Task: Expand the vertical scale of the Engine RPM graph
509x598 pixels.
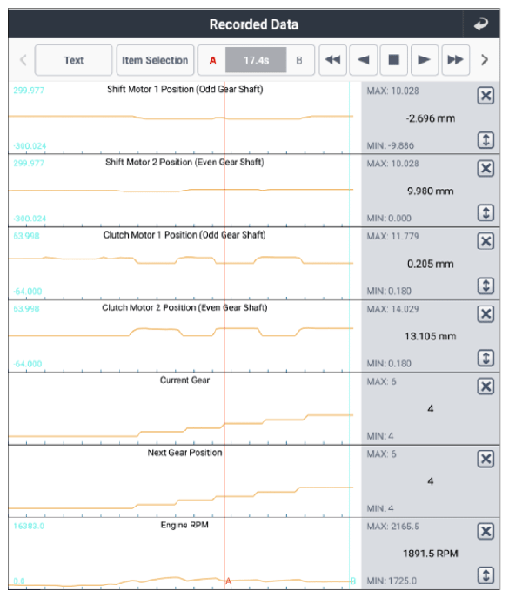Action: click(486, 575)
